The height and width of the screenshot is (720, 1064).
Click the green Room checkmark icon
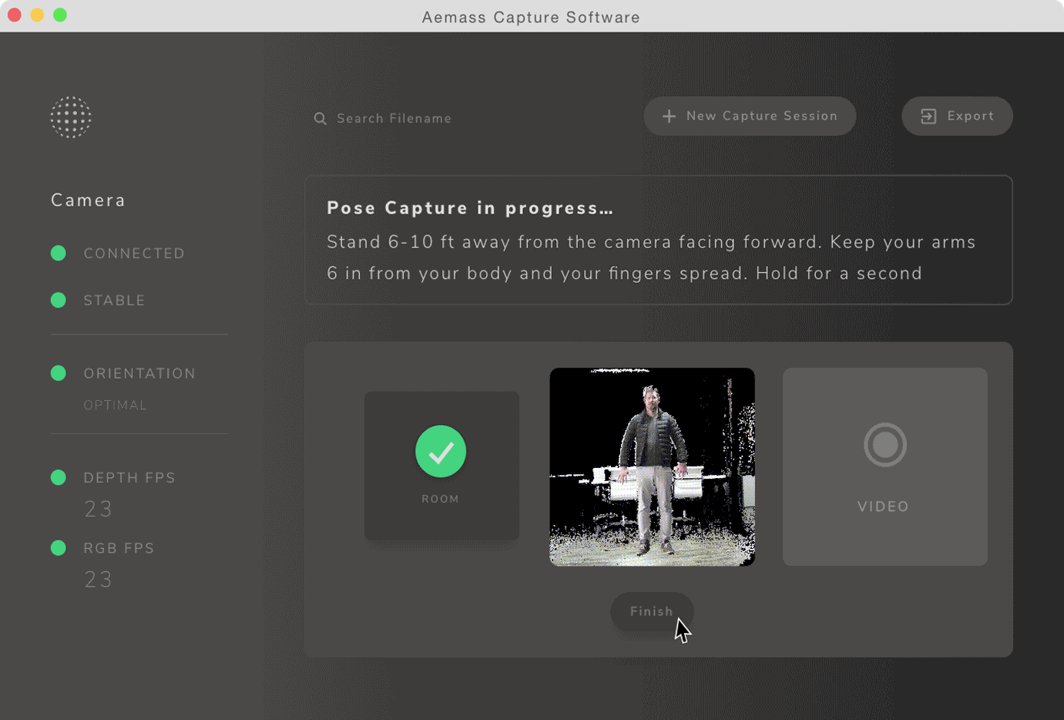441,452
